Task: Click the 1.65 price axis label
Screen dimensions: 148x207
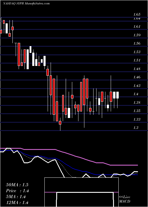Action: click(x=137, y=14)
